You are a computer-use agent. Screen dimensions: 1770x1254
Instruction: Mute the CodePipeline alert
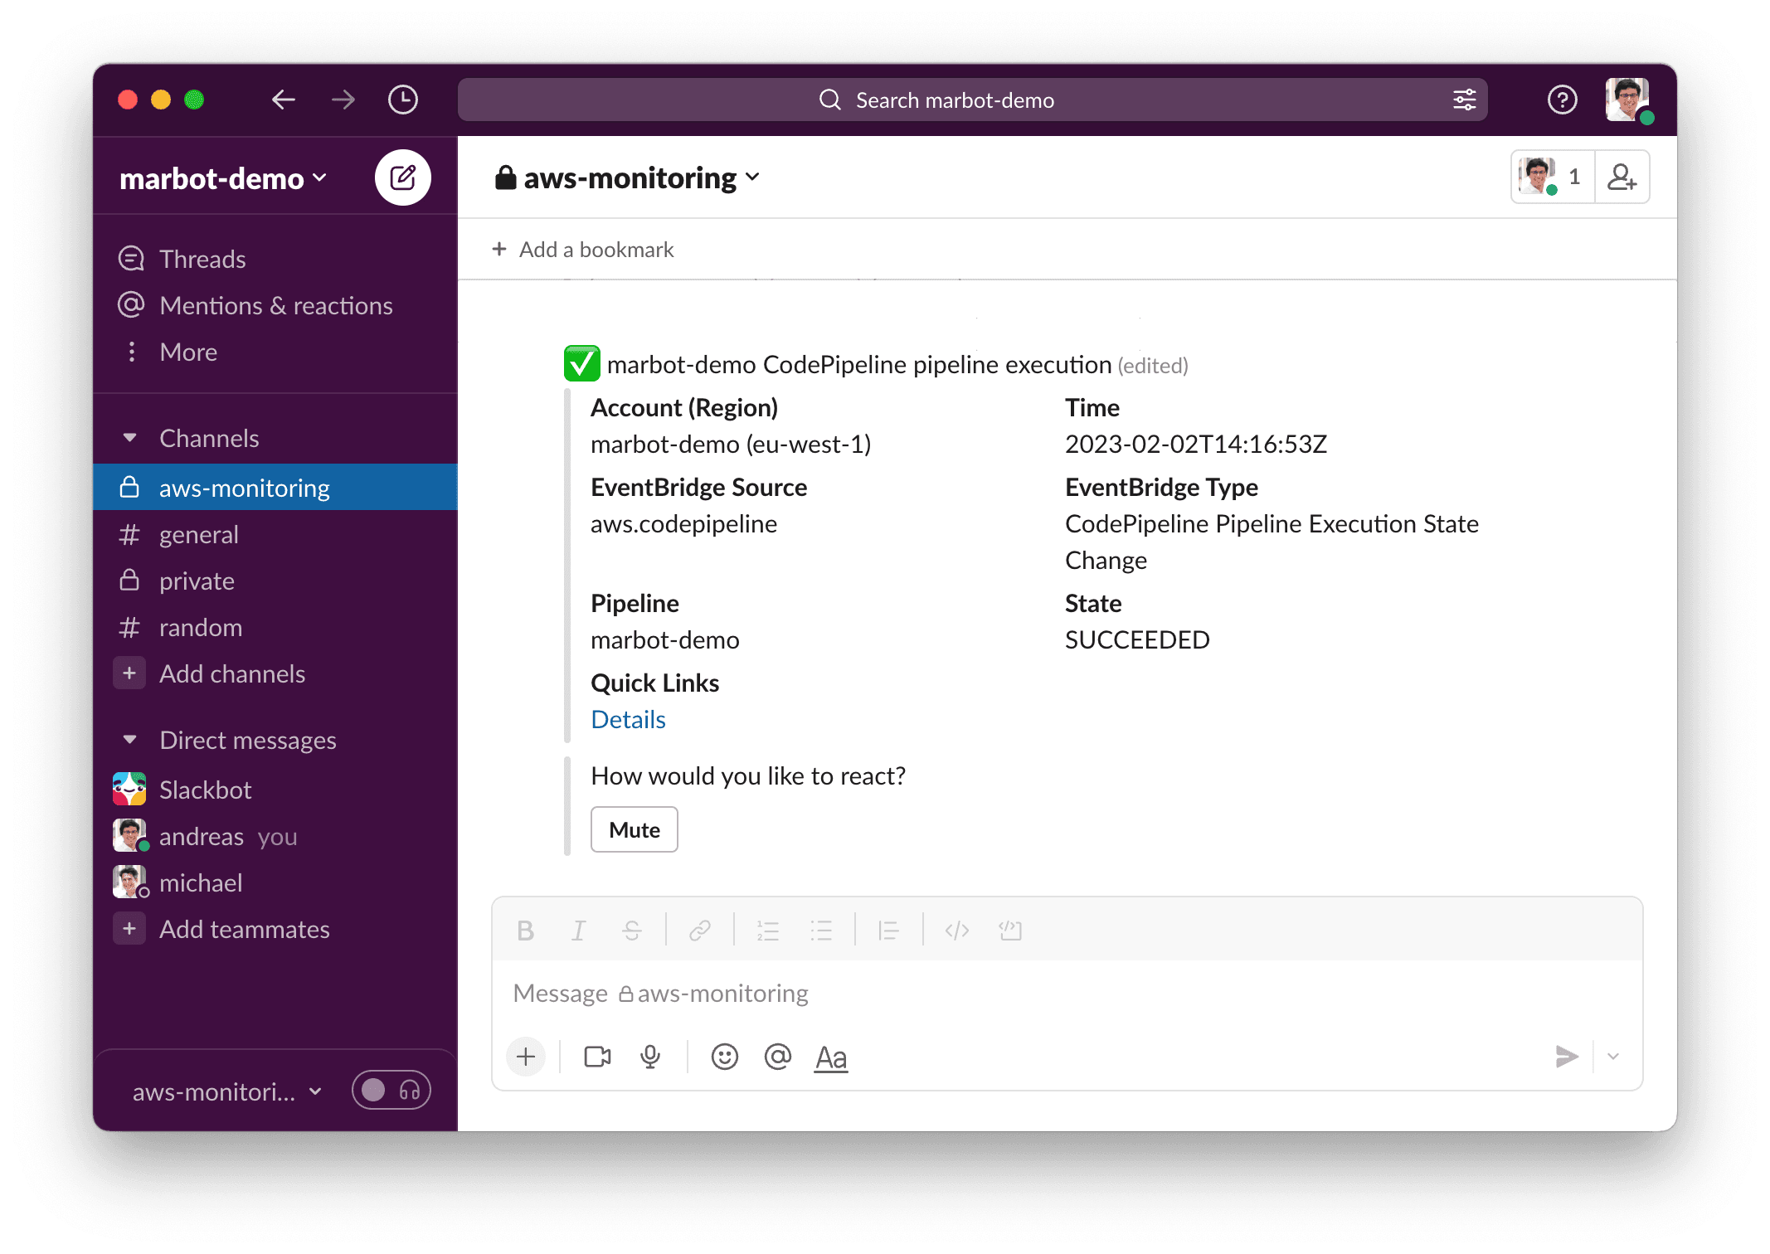click(x=635, y=829)
